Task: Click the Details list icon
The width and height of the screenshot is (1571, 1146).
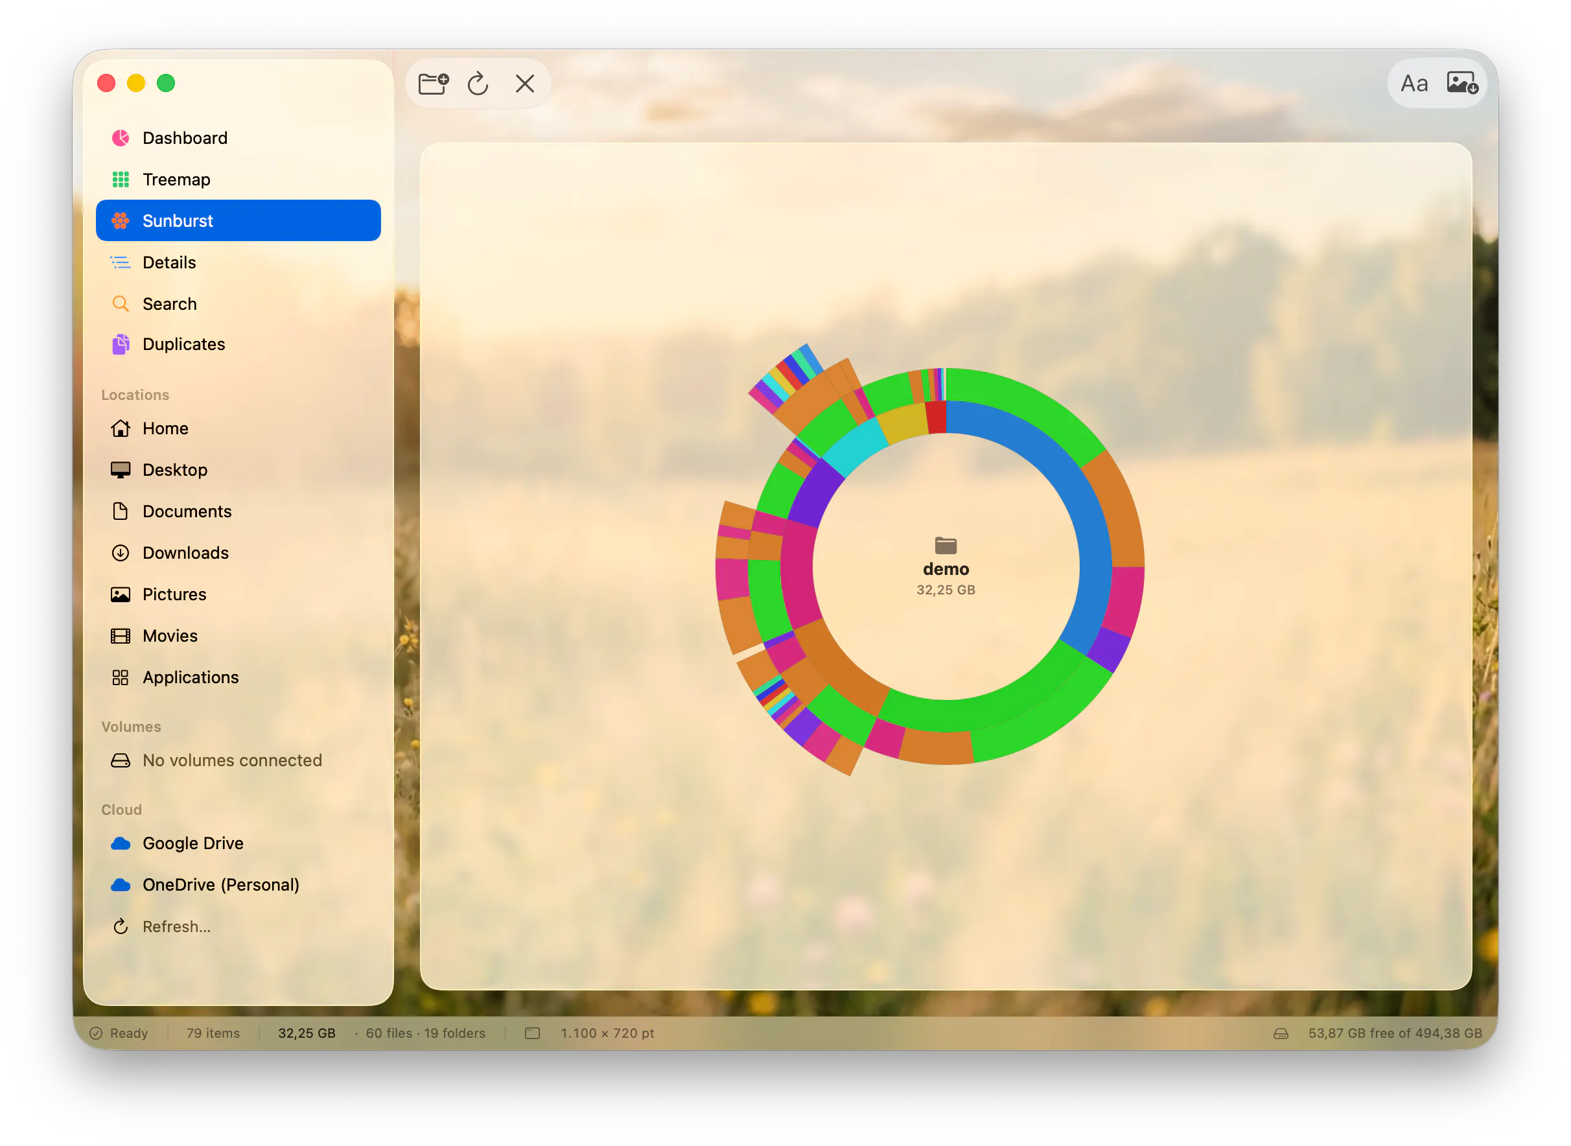Action: coord(121,263)
